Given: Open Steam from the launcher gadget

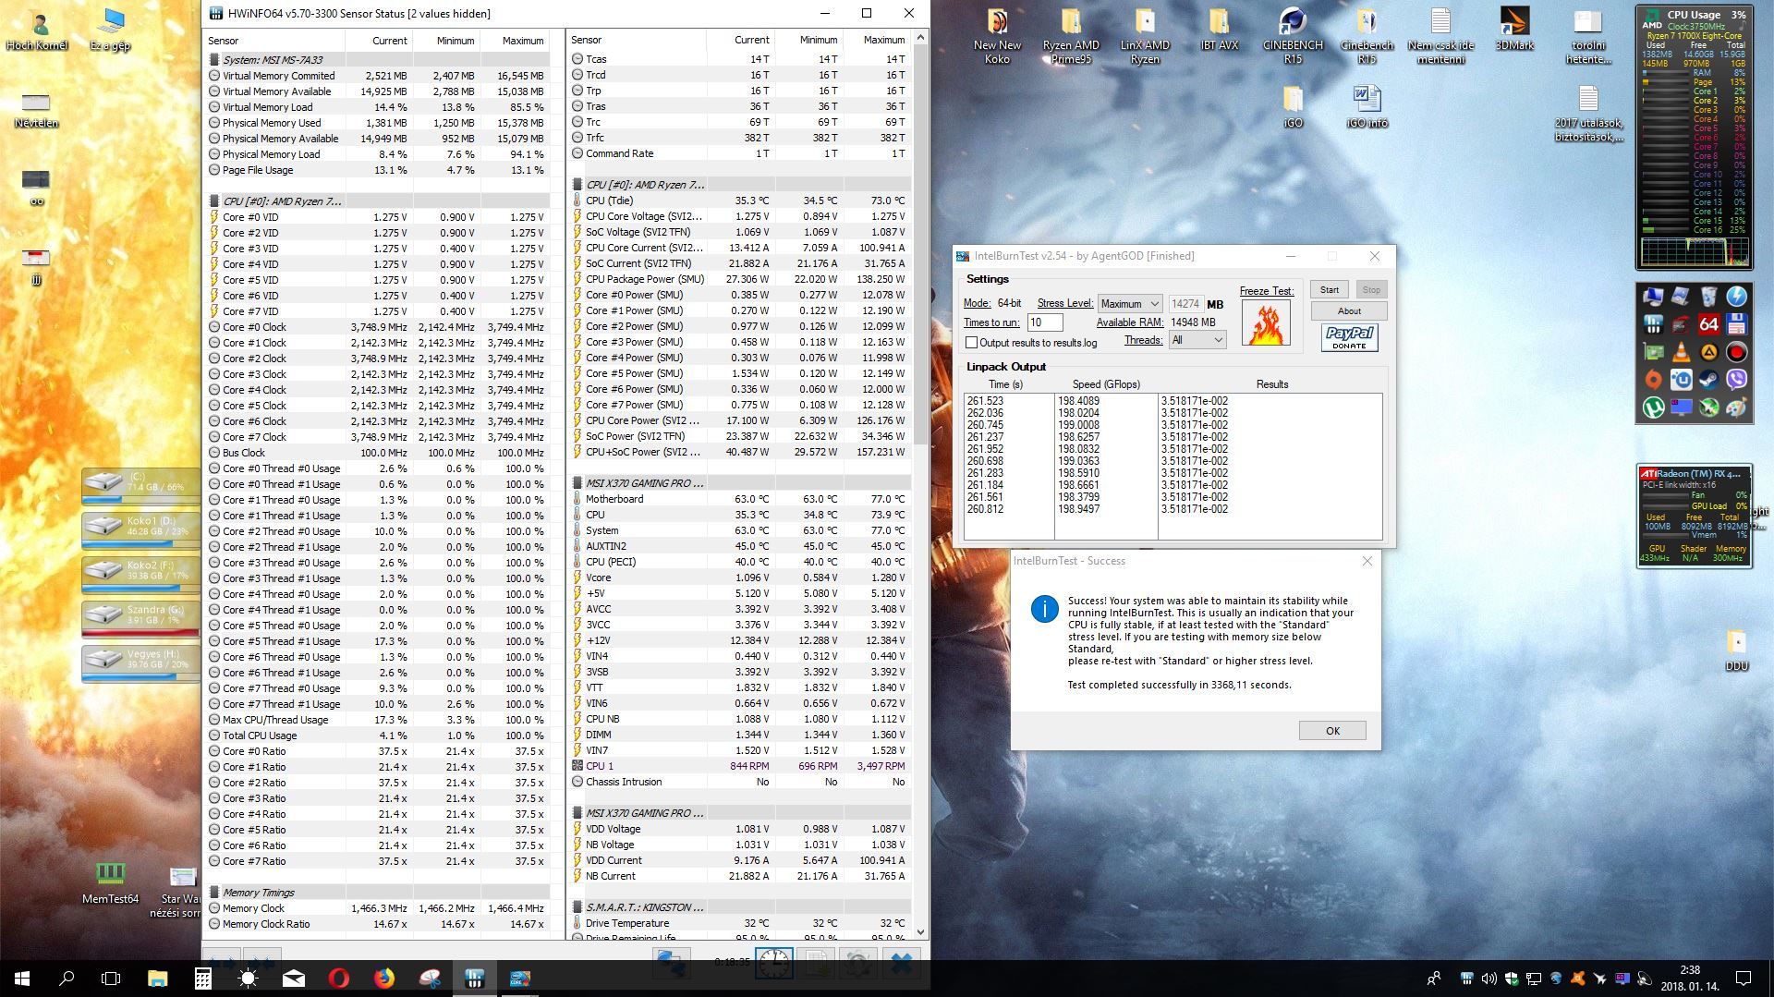Looking at the screenshot, I should click(1709, 379).
